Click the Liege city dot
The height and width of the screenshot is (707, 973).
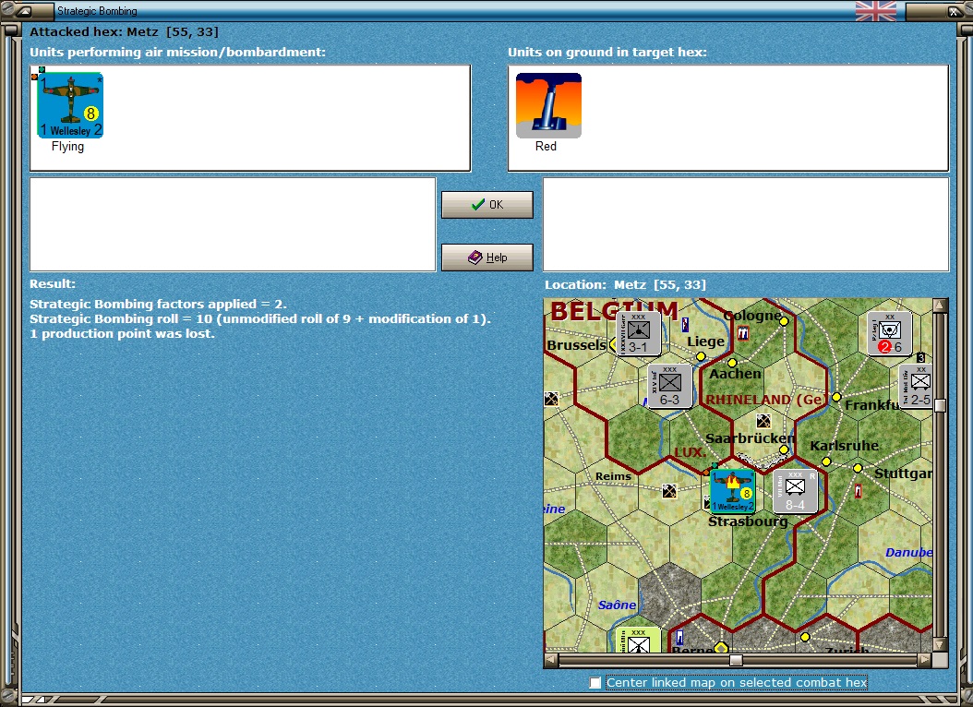coord(701,356)
